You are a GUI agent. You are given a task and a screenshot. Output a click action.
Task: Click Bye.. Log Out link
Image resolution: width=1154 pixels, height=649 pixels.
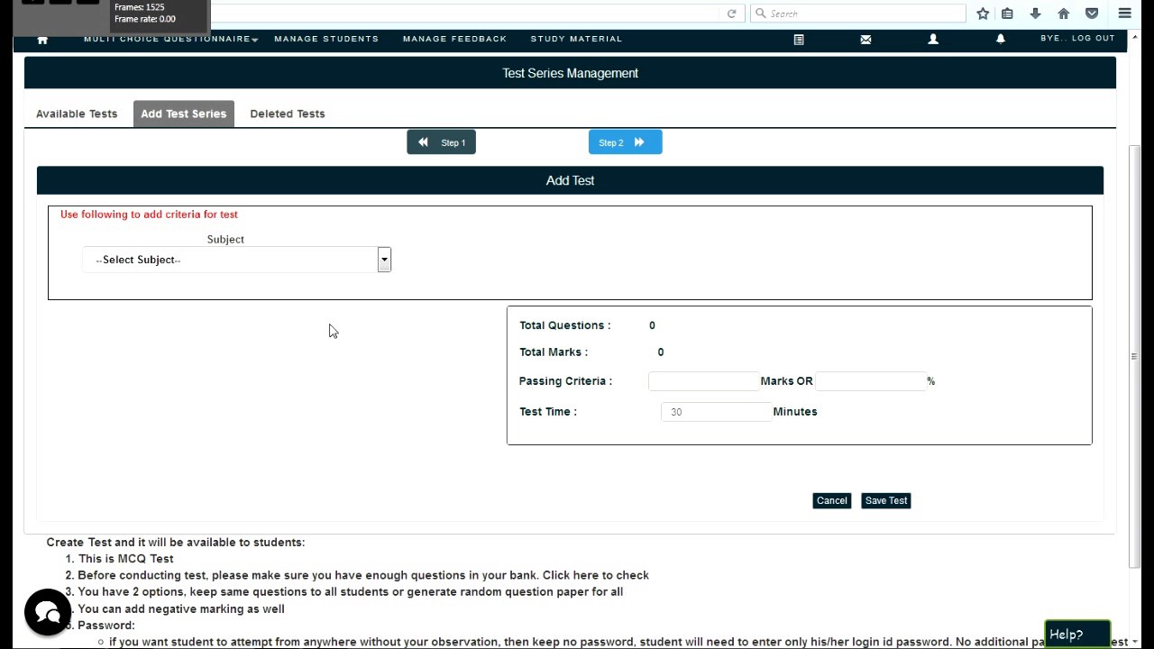(x=1077, y=38)
